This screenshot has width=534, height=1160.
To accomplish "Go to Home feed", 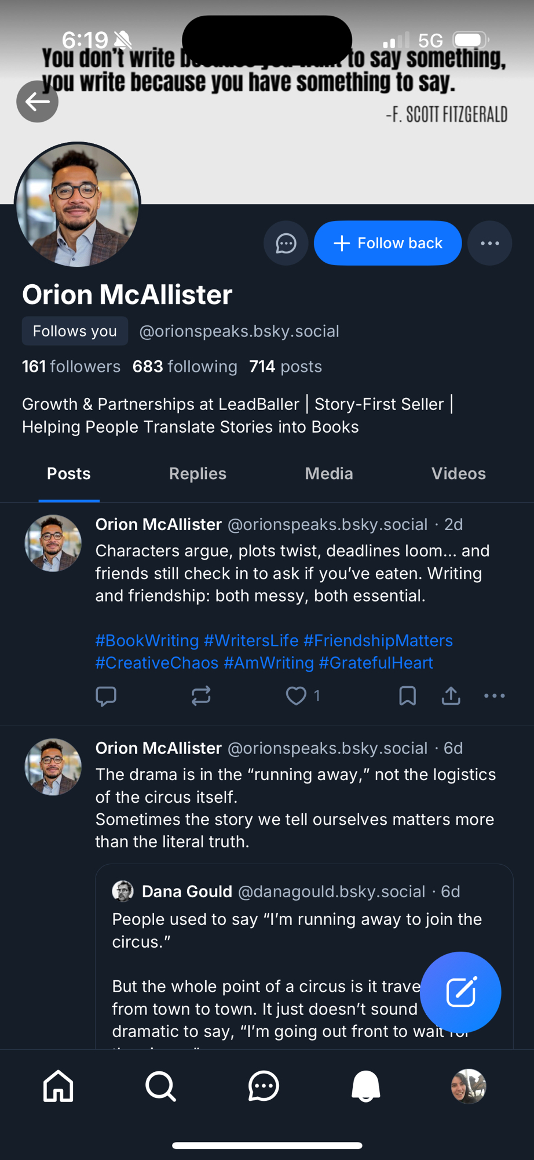I will click(58, 1086).
